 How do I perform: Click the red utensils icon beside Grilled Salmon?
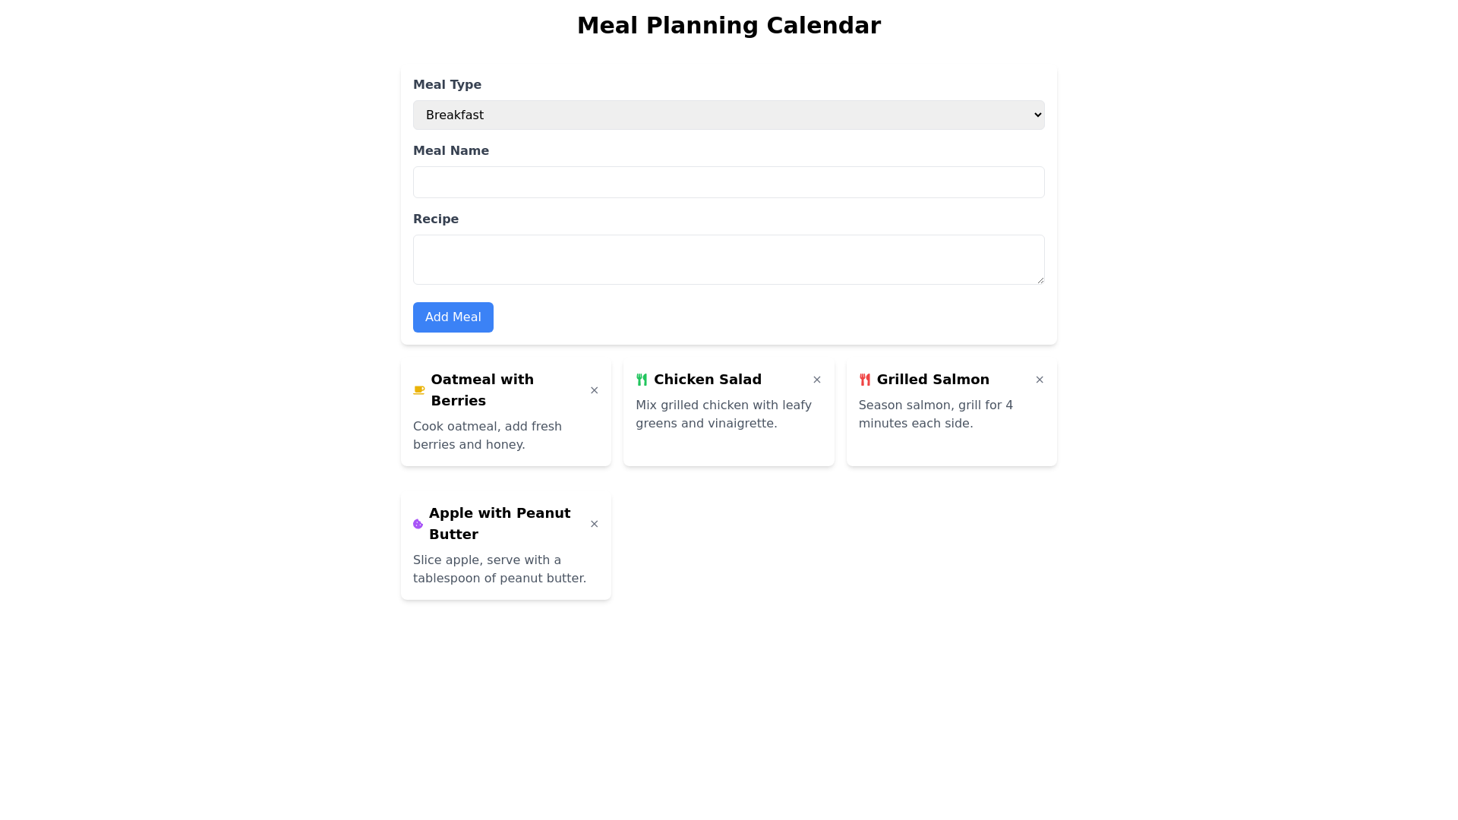pyautogui.click(x=865, y=380)
